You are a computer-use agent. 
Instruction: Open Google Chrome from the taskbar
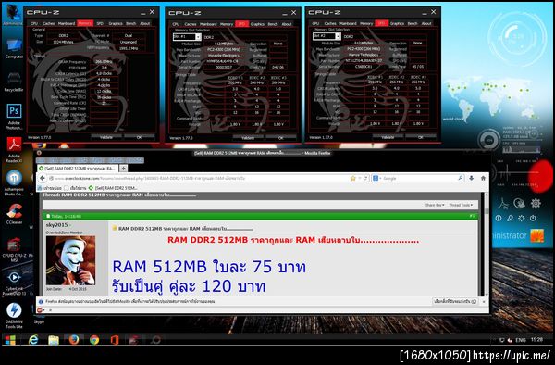[93, 340]
